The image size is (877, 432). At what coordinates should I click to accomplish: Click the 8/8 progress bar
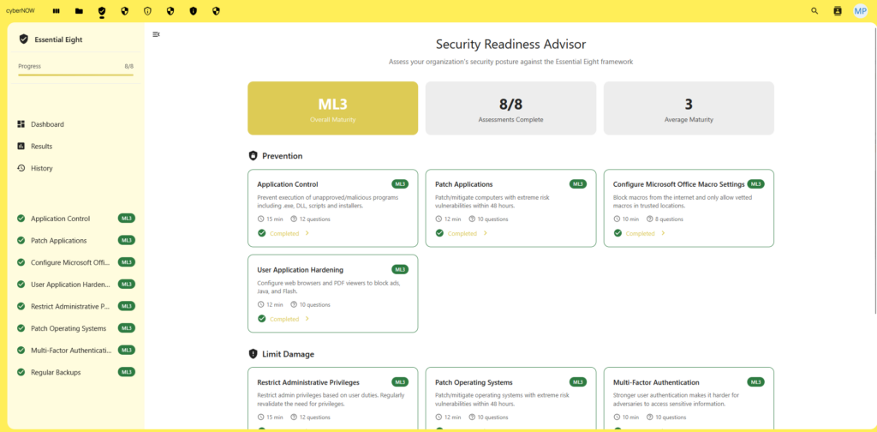click(75, 75)
